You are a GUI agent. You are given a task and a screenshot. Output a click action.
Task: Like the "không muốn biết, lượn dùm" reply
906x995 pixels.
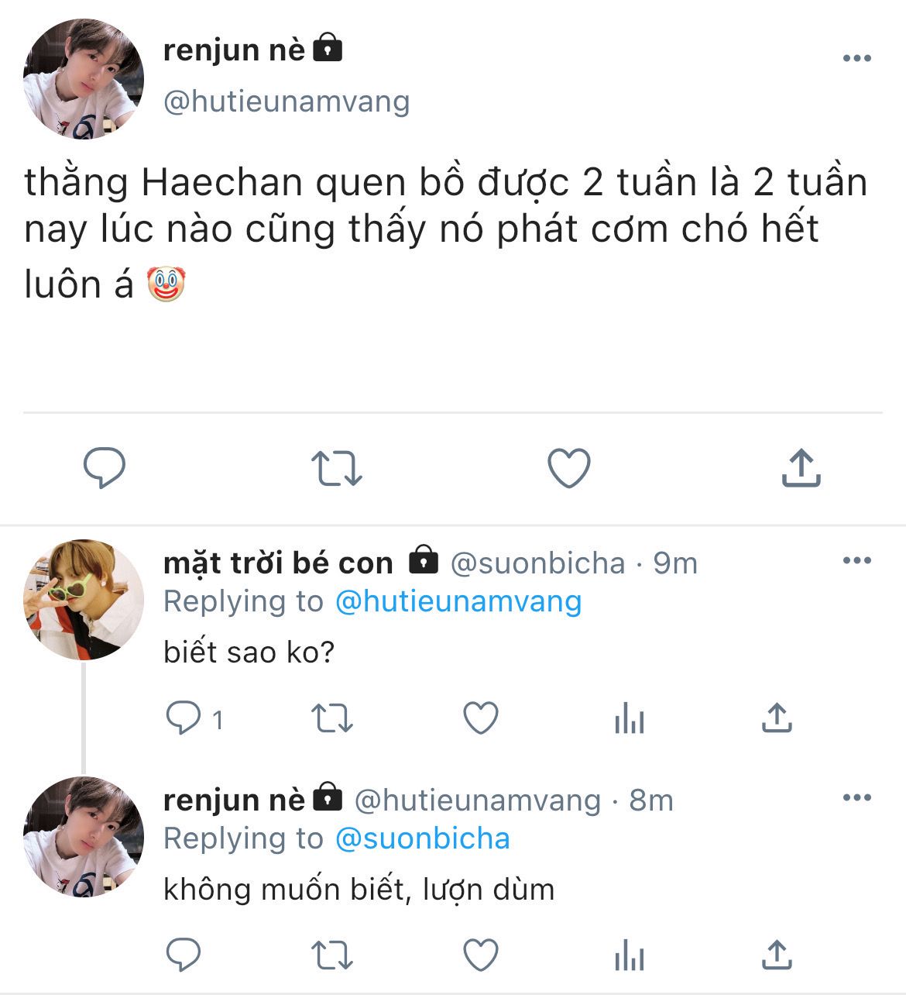[480, 955]
